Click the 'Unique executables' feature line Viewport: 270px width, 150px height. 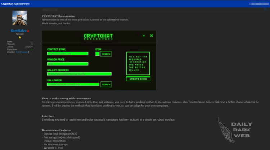(x=54, y=141)
